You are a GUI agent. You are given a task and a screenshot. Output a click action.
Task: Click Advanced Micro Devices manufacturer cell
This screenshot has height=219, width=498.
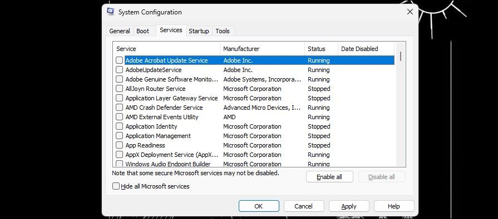[262, 108]
